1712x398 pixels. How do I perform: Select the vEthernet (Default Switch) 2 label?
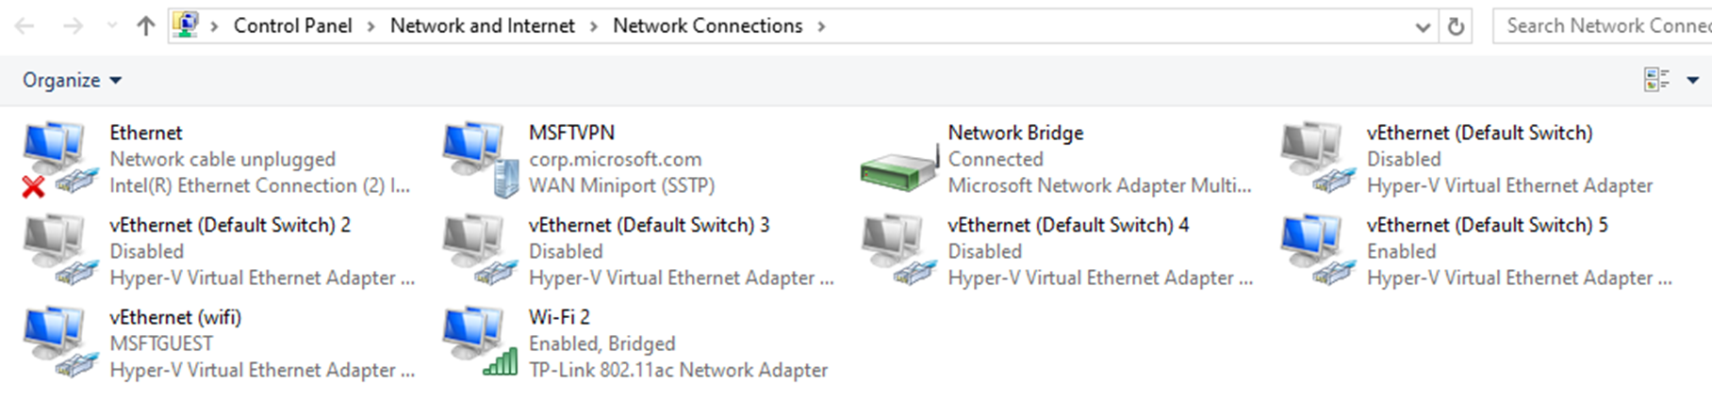click(x=230, y=225)
